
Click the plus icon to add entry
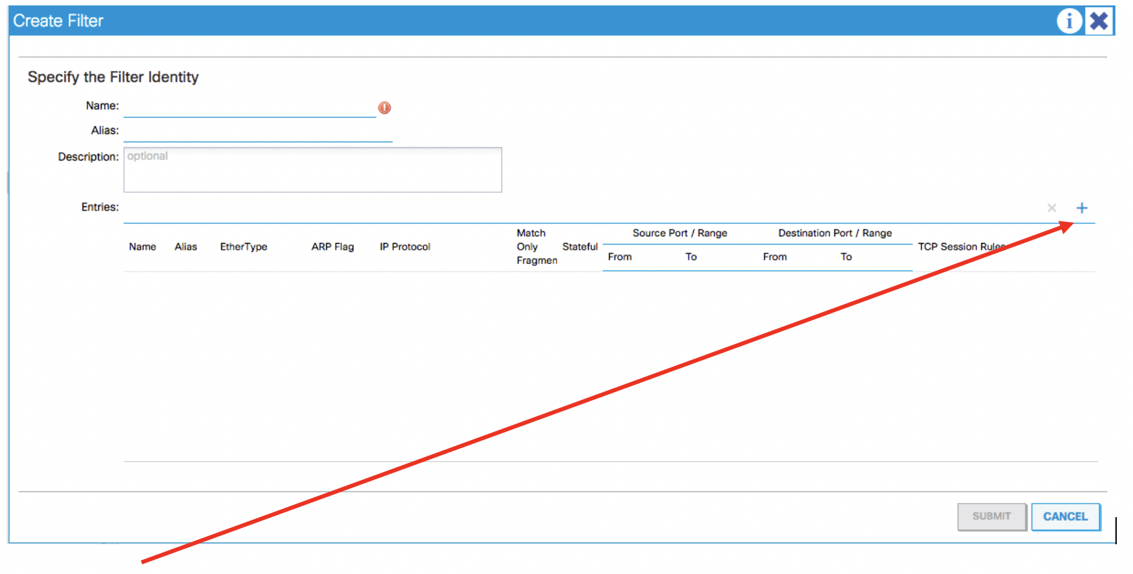1082,208
